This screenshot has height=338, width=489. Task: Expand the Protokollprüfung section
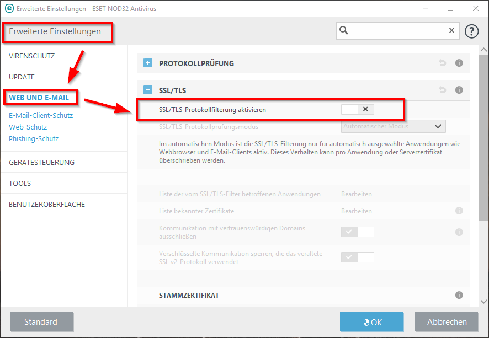148,63
